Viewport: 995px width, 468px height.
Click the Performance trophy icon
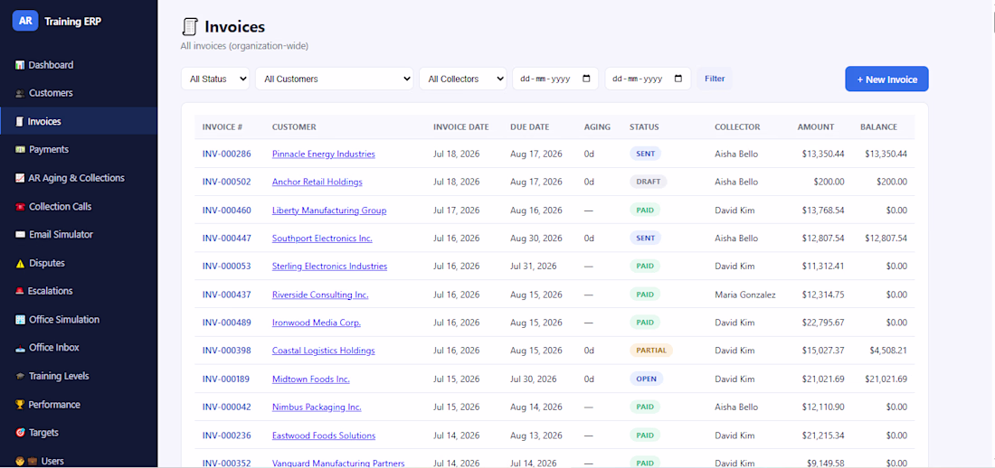tap(20, 405)
